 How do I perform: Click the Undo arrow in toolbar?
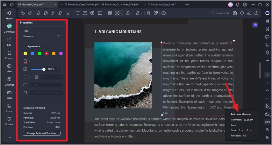[23, 13]
